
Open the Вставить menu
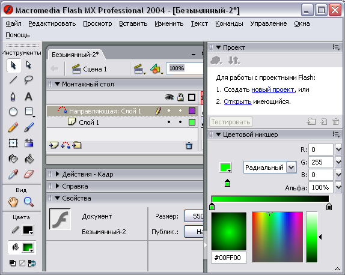133,23
